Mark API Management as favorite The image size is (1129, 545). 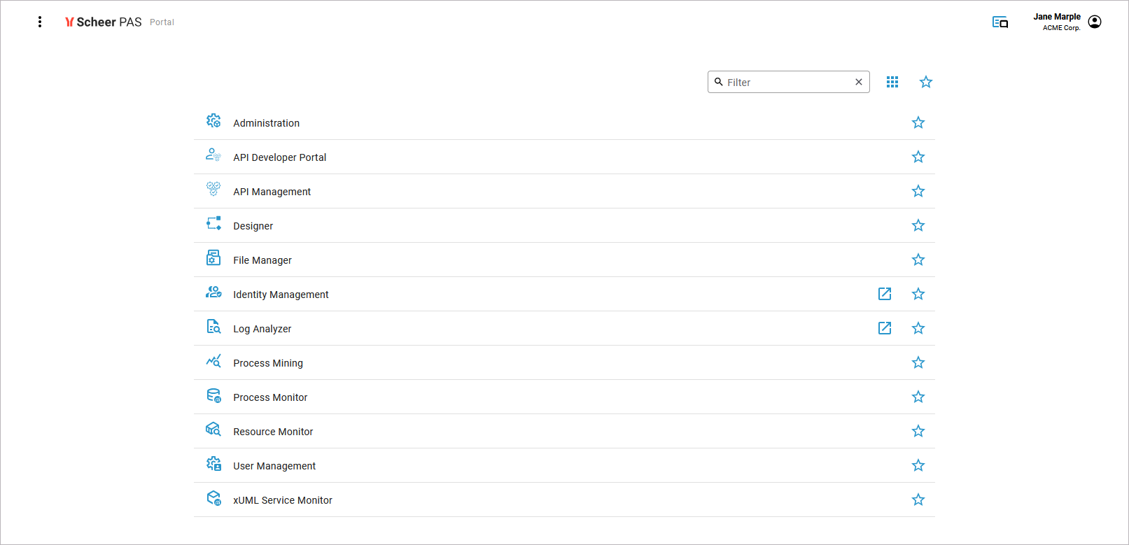918,192
